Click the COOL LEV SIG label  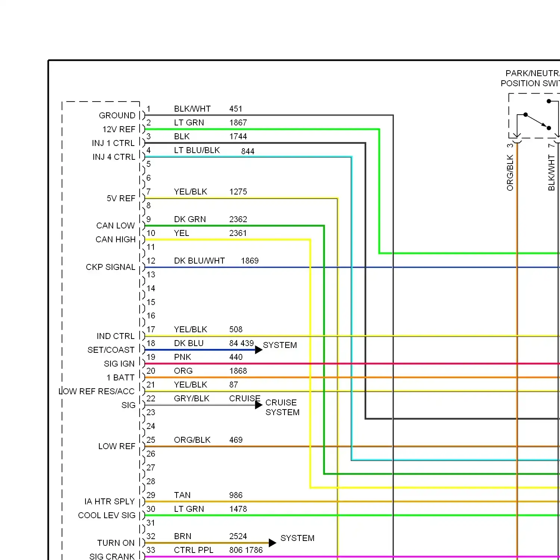pos(107,515)
